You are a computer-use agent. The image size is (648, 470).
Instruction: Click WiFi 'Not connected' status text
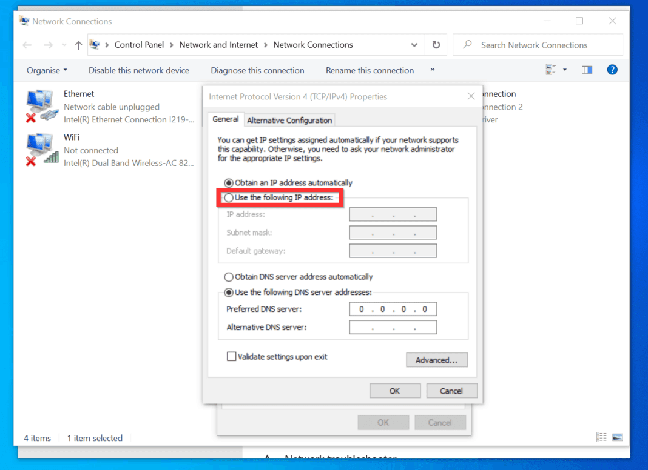tap(91, 150)
